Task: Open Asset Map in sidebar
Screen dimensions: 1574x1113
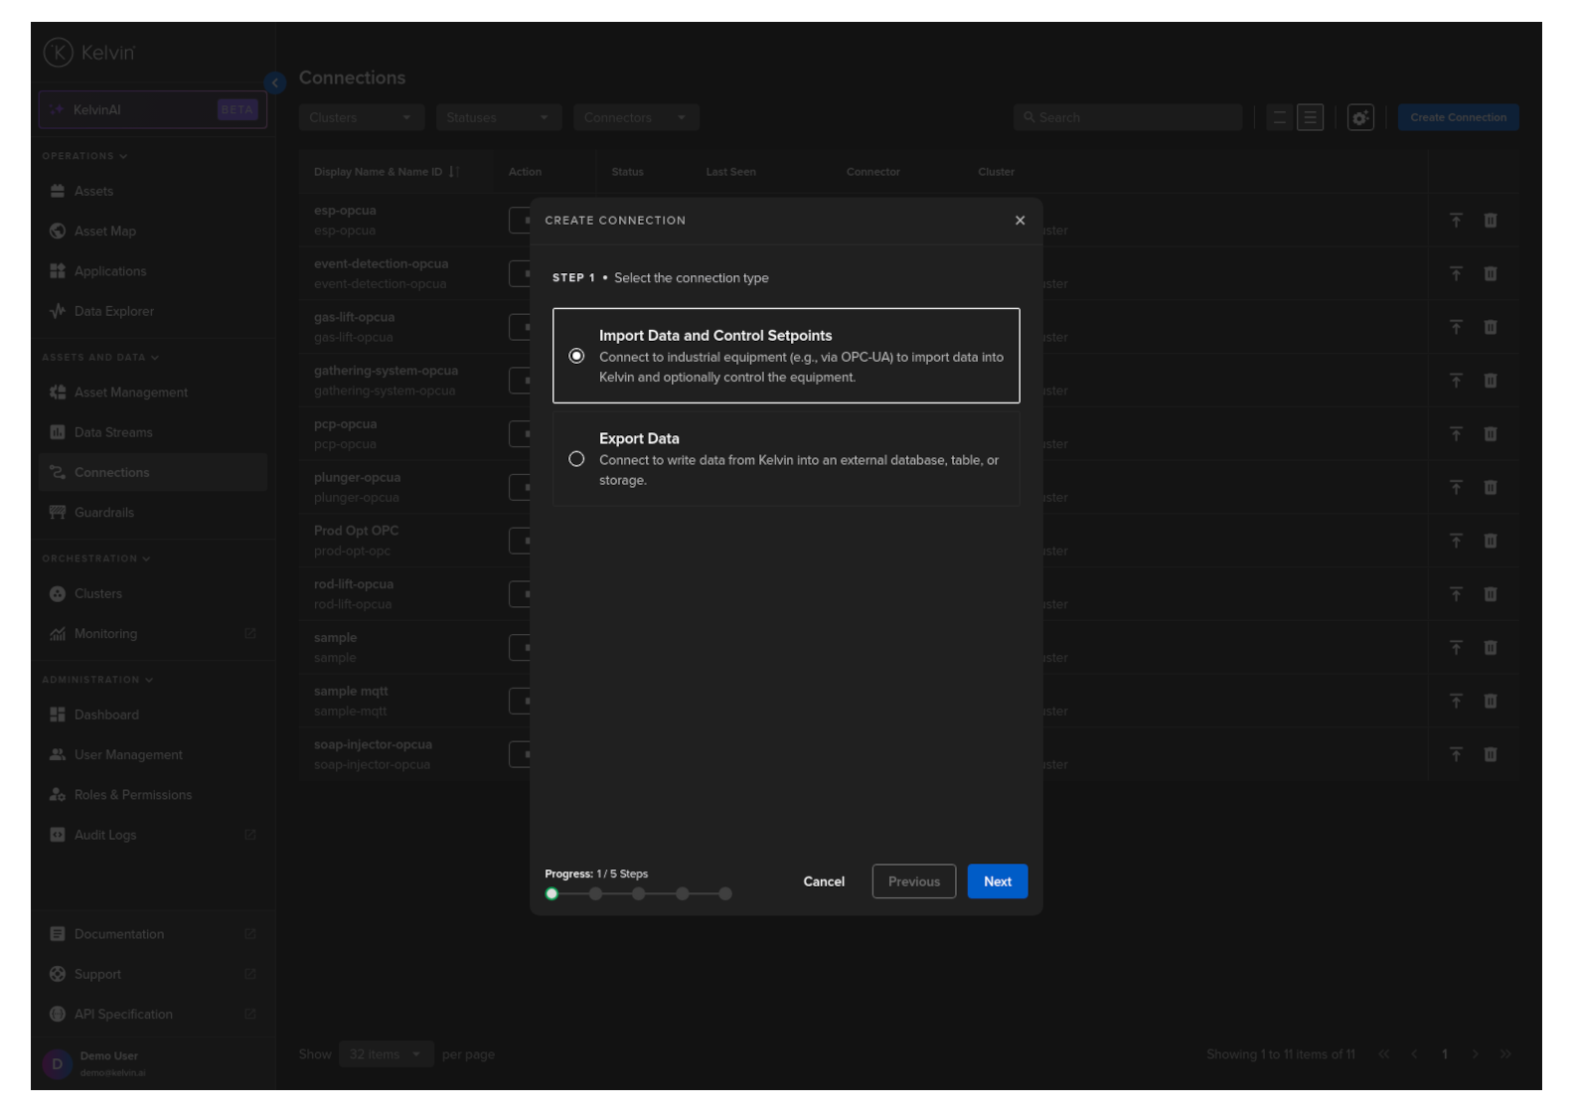Action: tap(104, 231)
